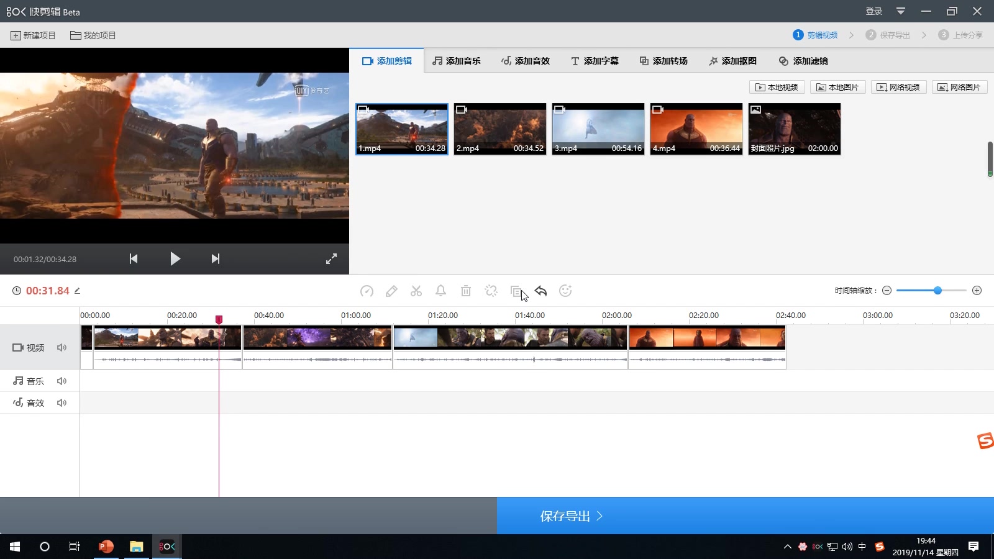The width and height of the screenshot is (994, 559).
Task: Jump to previous clip in preview
Action: pyautogui.click(x=133, y=258)
